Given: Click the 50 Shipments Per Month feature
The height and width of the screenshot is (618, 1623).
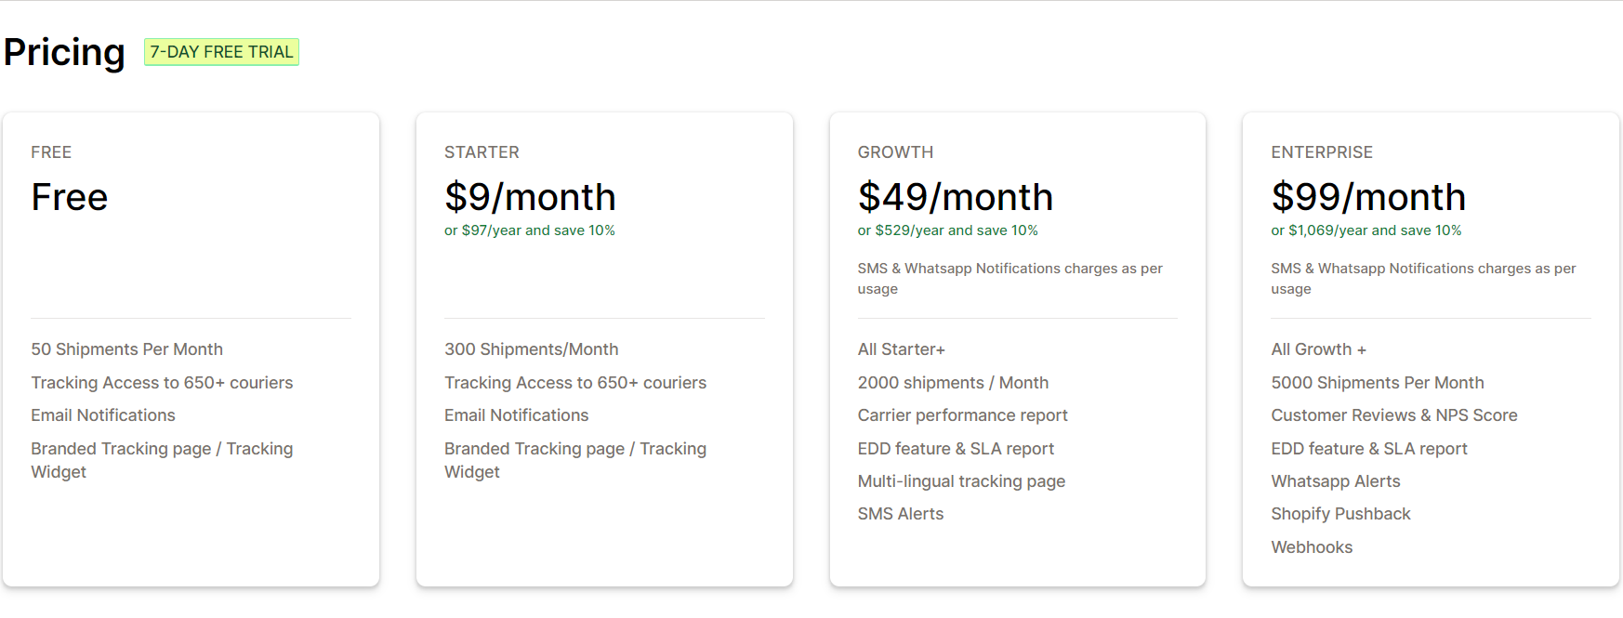Looking at the screenshot, I should tap(127, 349).
